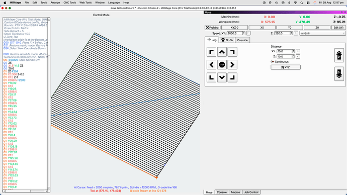Open the Language menu
Image resolution: width=347 pixels, height=195 pixels.
(x=114, y=3)
